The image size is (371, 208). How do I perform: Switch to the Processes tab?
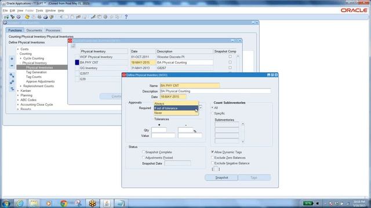(53, 30)
